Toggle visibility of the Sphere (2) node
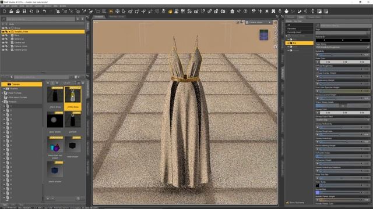This screenshot has height=209, width=373. point(3,39)
